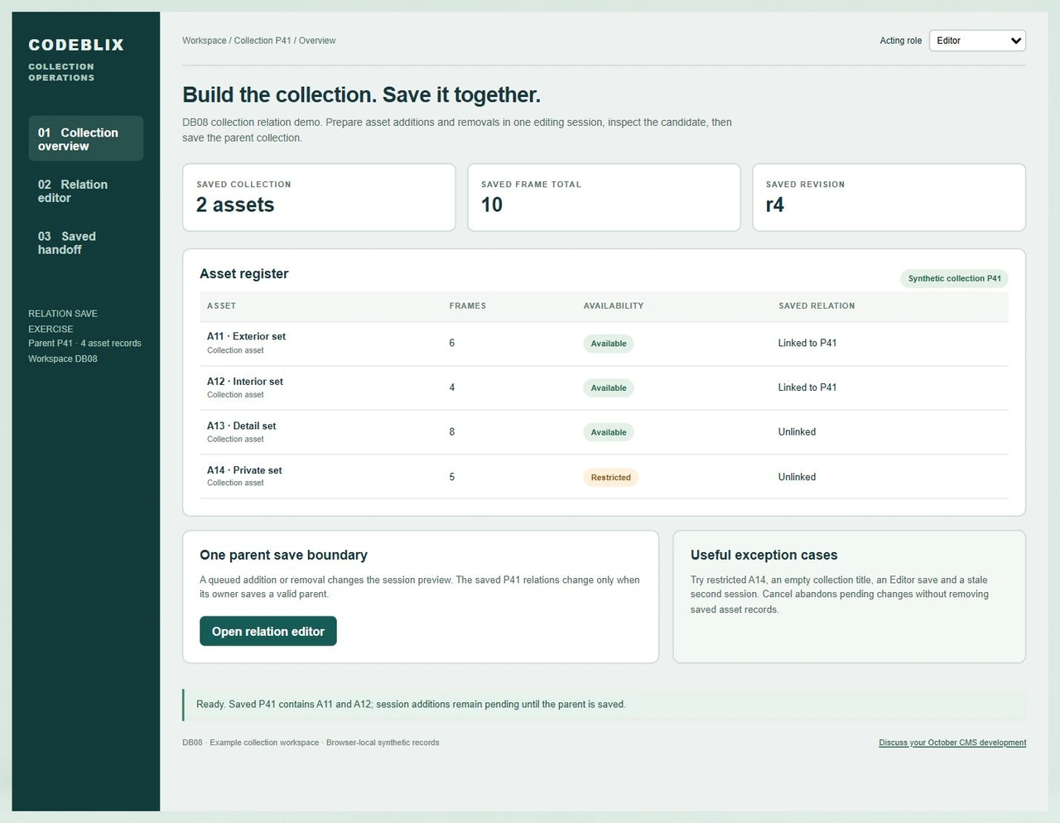Image resolution: width=1060 pixels, height=823 pixels.
Task: Click Unlinked in the A13 row
Action: [797, 432]
